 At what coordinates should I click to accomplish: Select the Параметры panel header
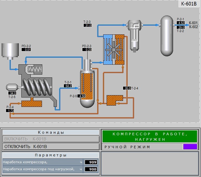pyautogui.click(x=51, y=155)
